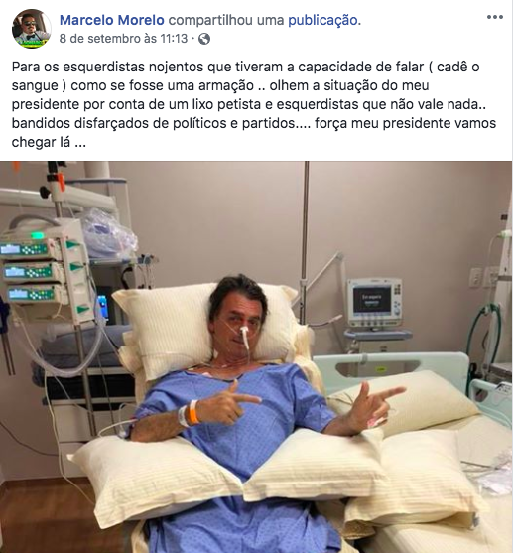Click the nasal tube on patient's nose
513x553 pixels.
tap(244, 335)
